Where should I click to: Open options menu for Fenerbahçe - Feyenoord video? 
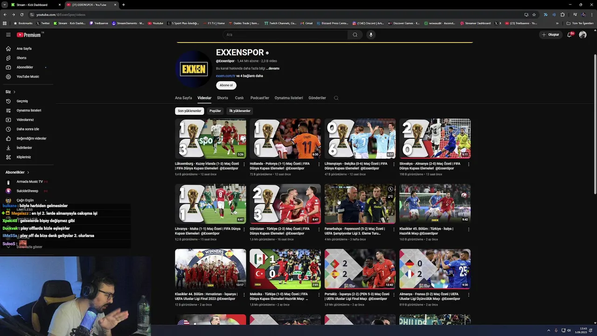tap(394, 229)
